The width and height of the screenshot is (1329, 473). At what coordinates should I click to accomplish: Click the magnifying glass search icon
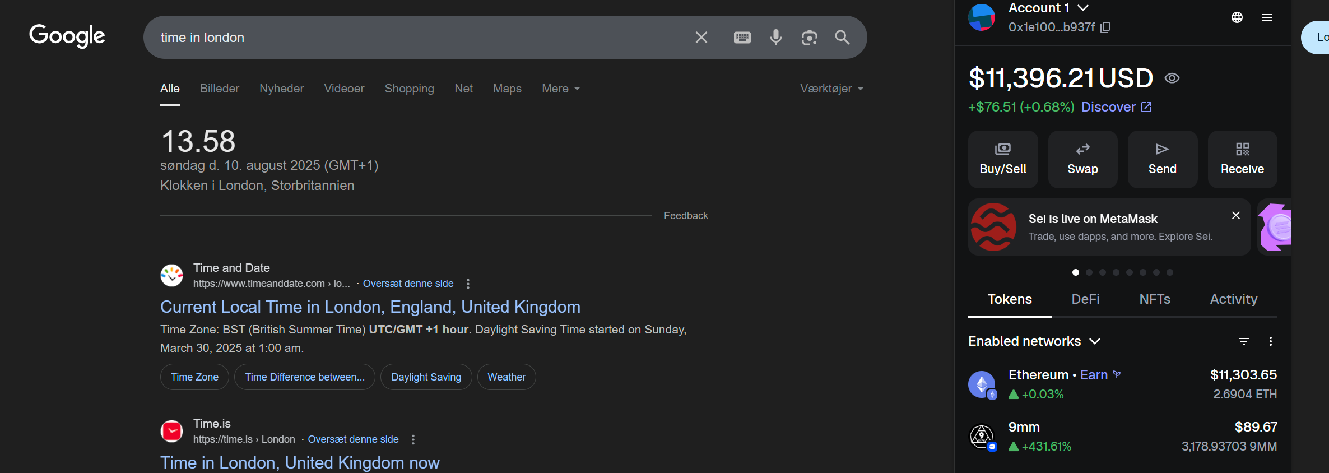tap(842, 38)
